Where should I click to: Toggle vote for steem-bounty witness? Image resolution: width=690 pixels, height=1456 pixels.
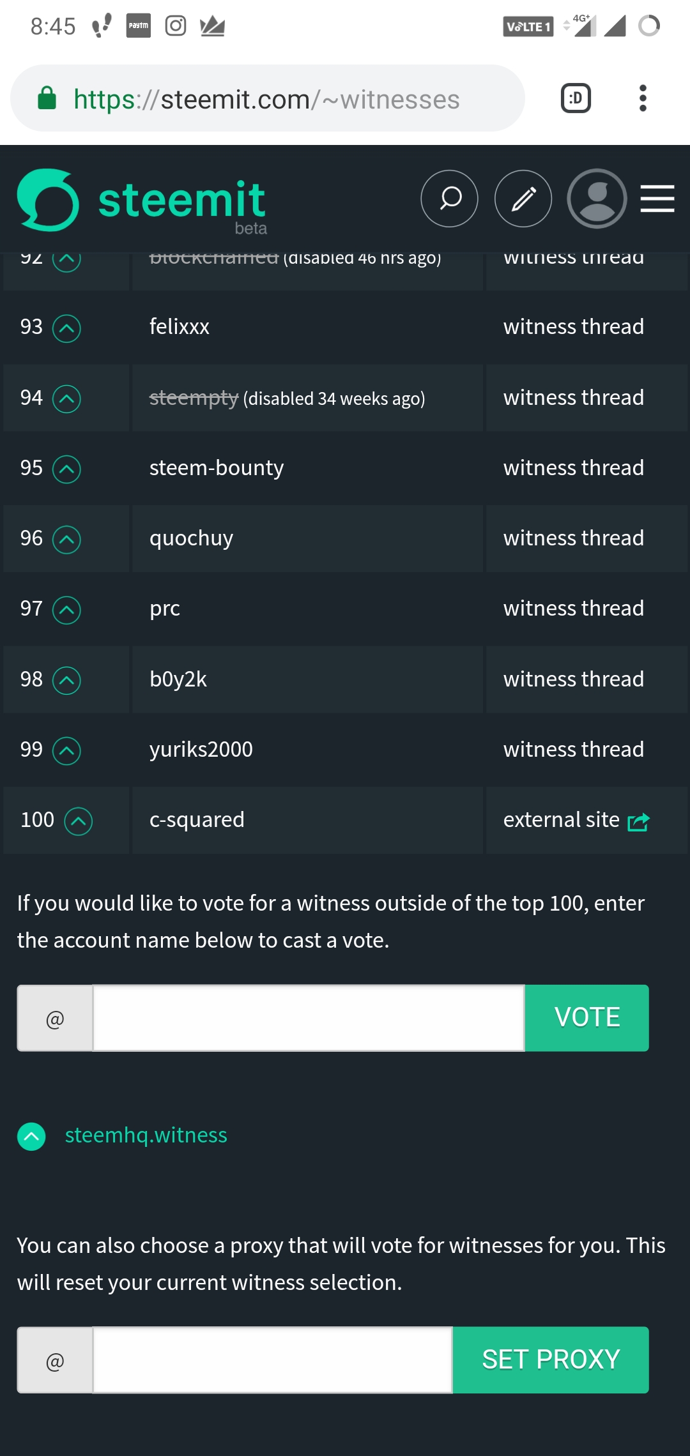click(x=66, y=469)
